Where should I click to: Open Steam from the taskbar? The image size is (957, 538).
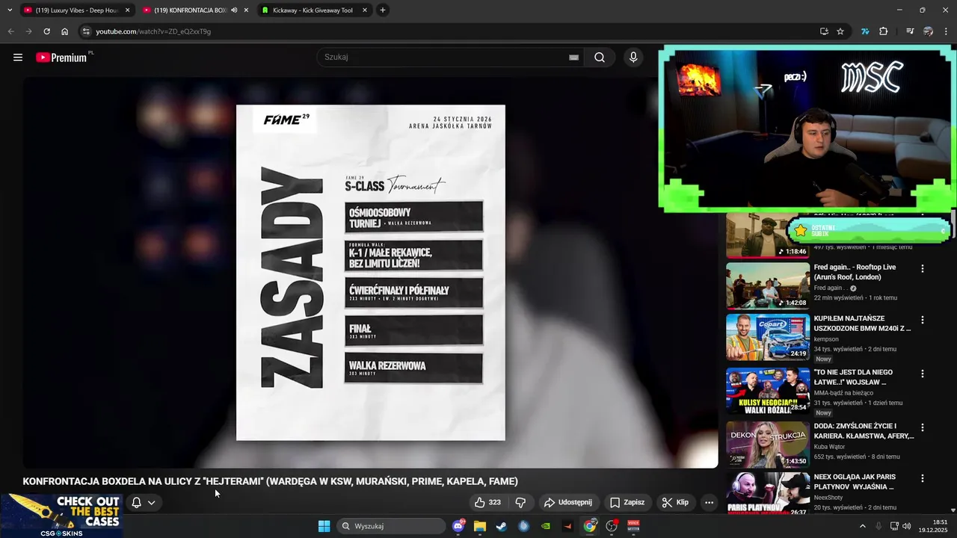click(502, 526)
